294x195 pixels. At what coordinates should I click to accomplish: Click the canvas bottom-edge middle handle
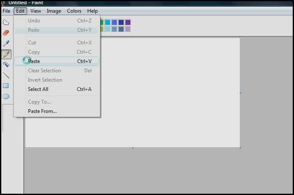[x=133, y=148]
